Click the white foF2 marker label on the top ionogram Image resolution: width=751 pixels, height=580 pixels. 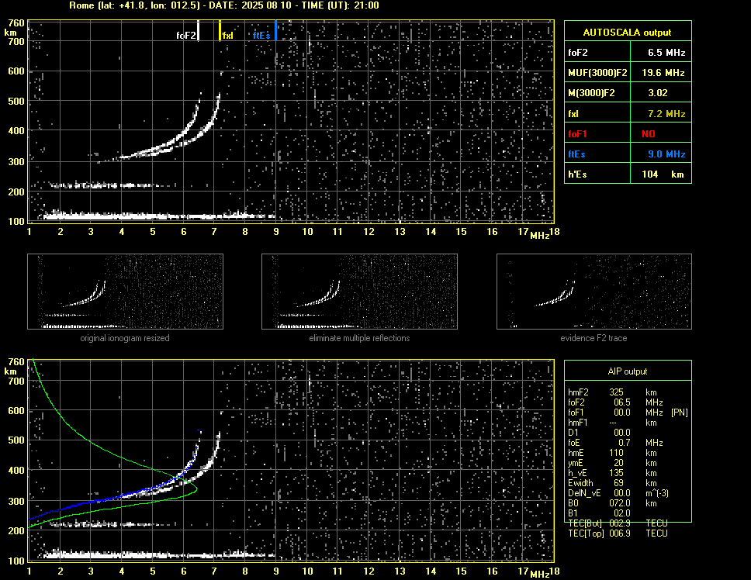186,36
